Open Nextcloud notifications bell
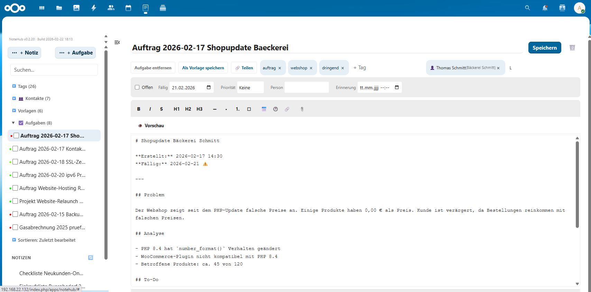 coord(545,8)
